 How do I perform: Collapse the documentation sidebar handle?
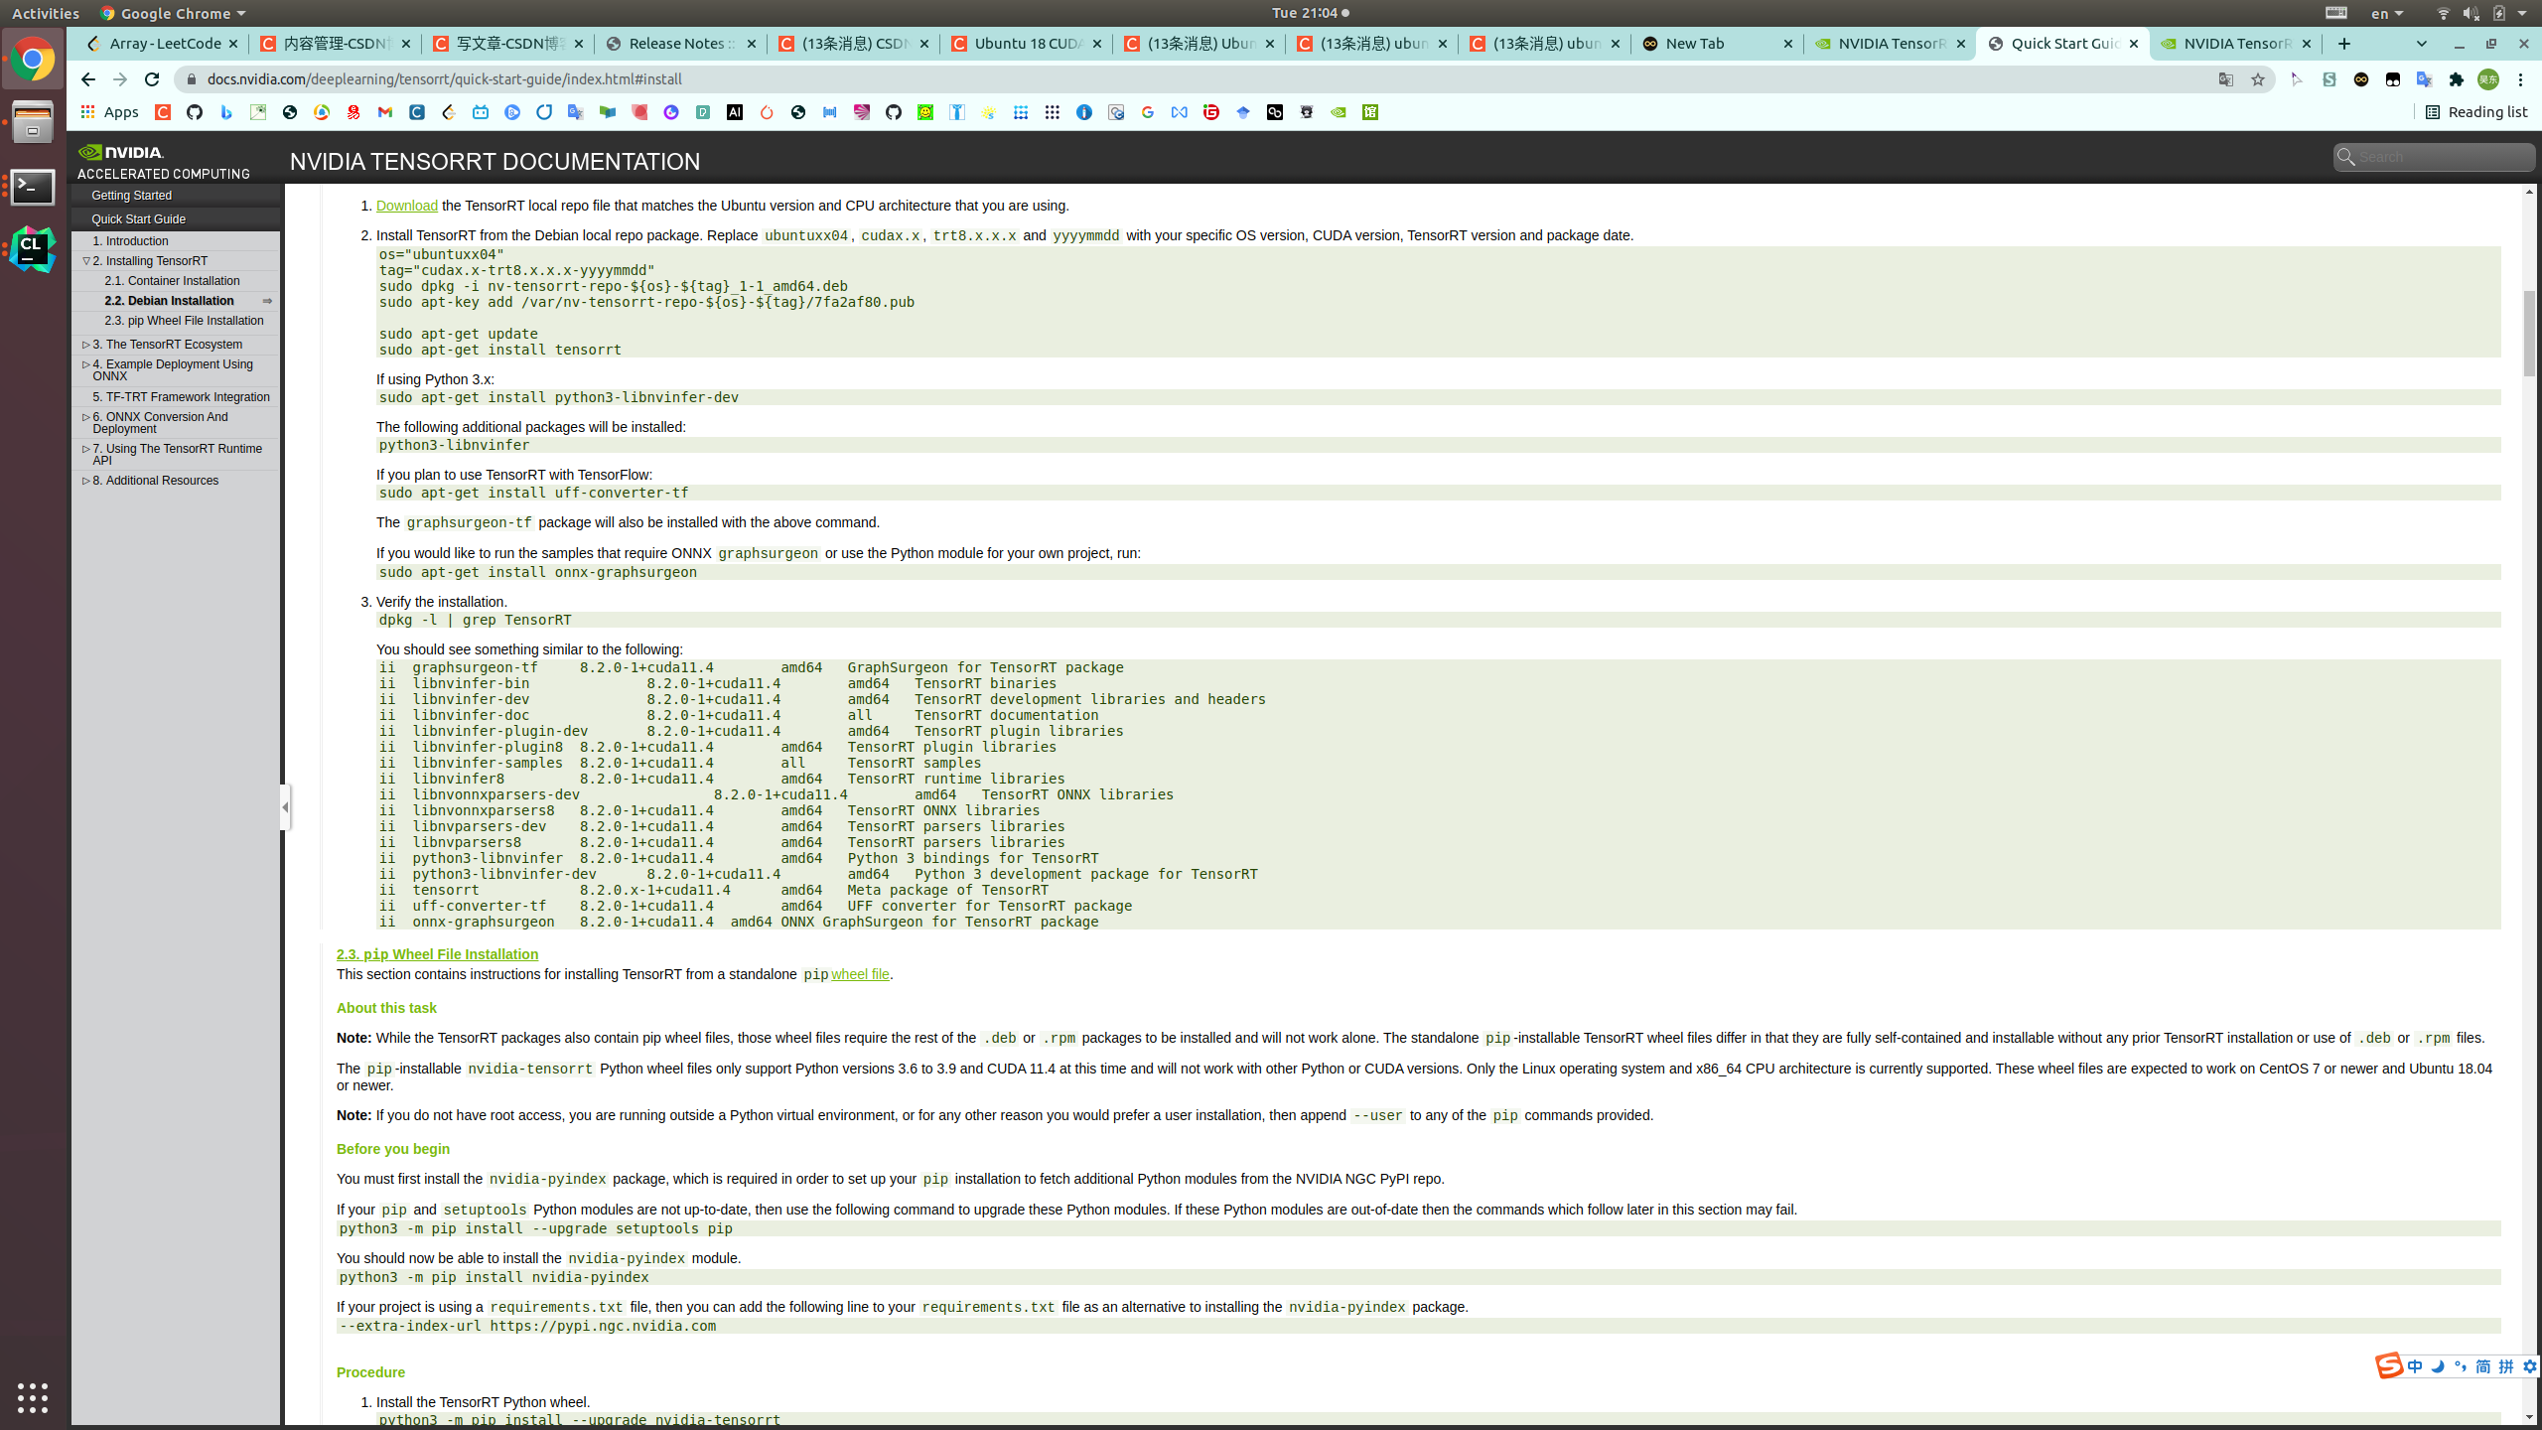[x=285, y=807]
